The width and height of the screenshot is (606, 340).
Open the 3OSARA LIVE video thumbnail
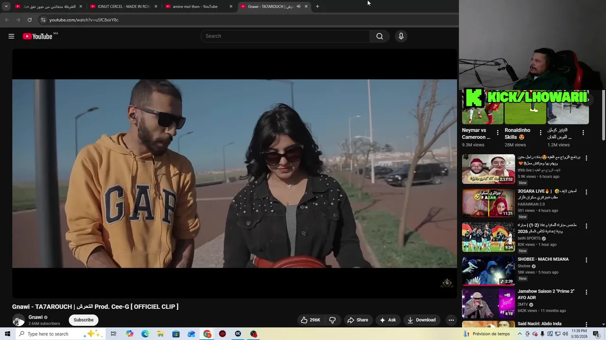click(489, 203)
